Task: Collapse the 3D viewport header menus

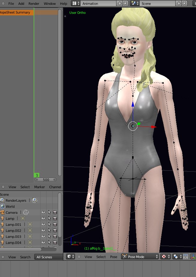Action: (79, 257)
